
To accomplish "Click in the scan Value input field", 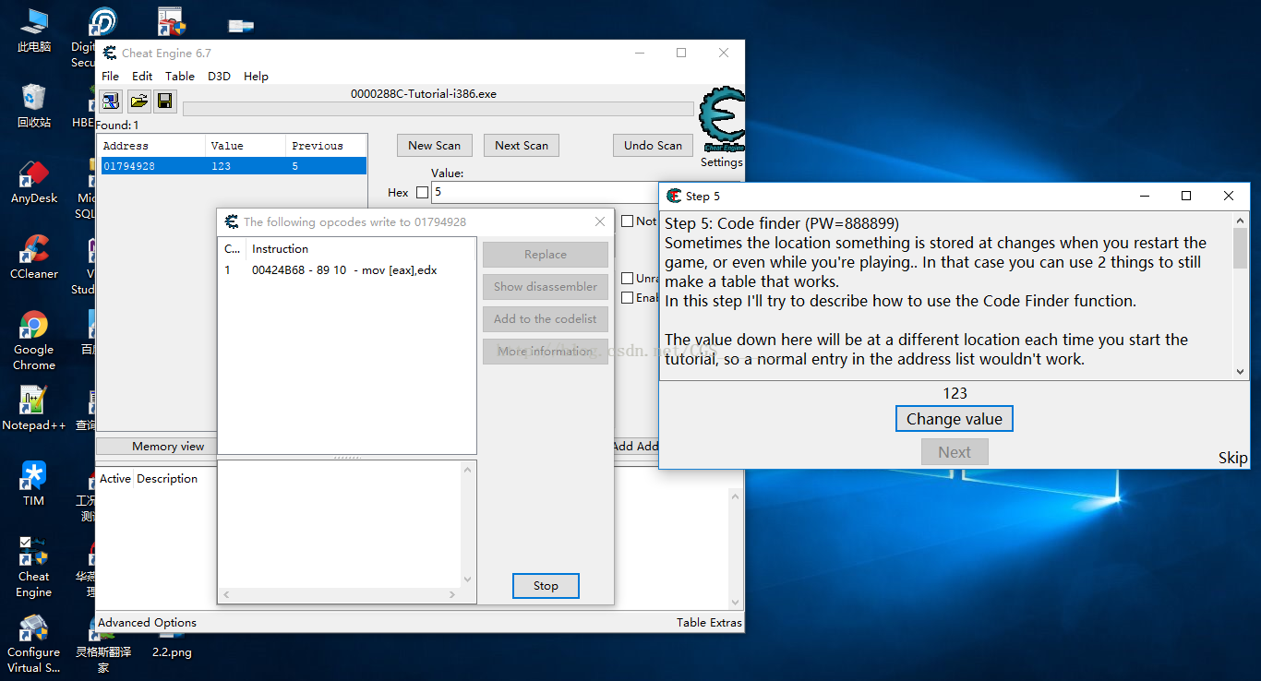I will point(545,193).
